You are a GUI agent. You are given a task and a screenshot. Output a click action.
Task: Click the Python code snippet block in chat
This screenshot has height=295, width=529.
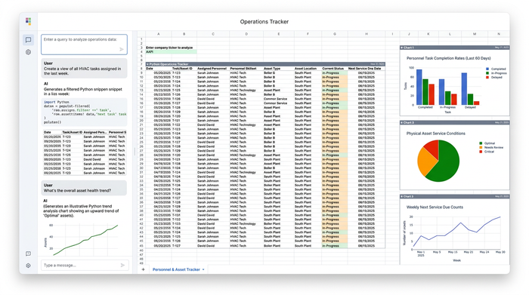[x=85, y=112]
